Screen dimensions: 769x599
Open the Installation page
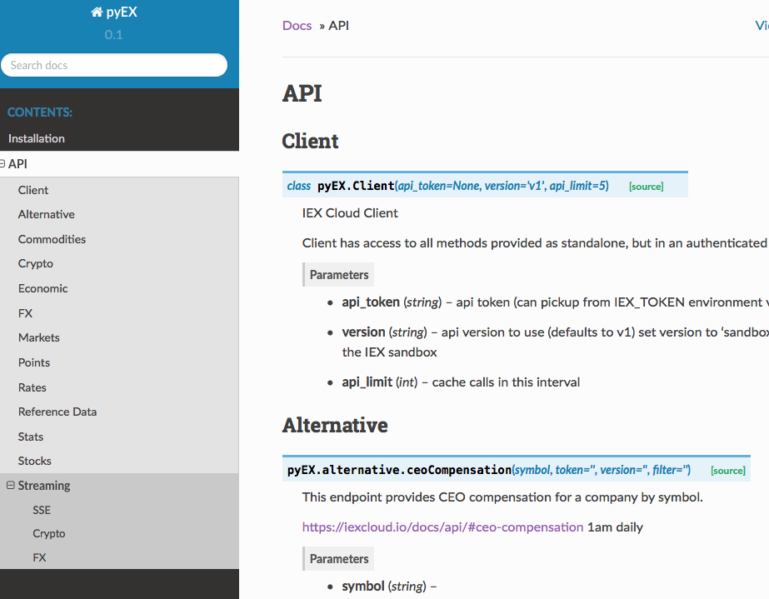tap(37, 138)
